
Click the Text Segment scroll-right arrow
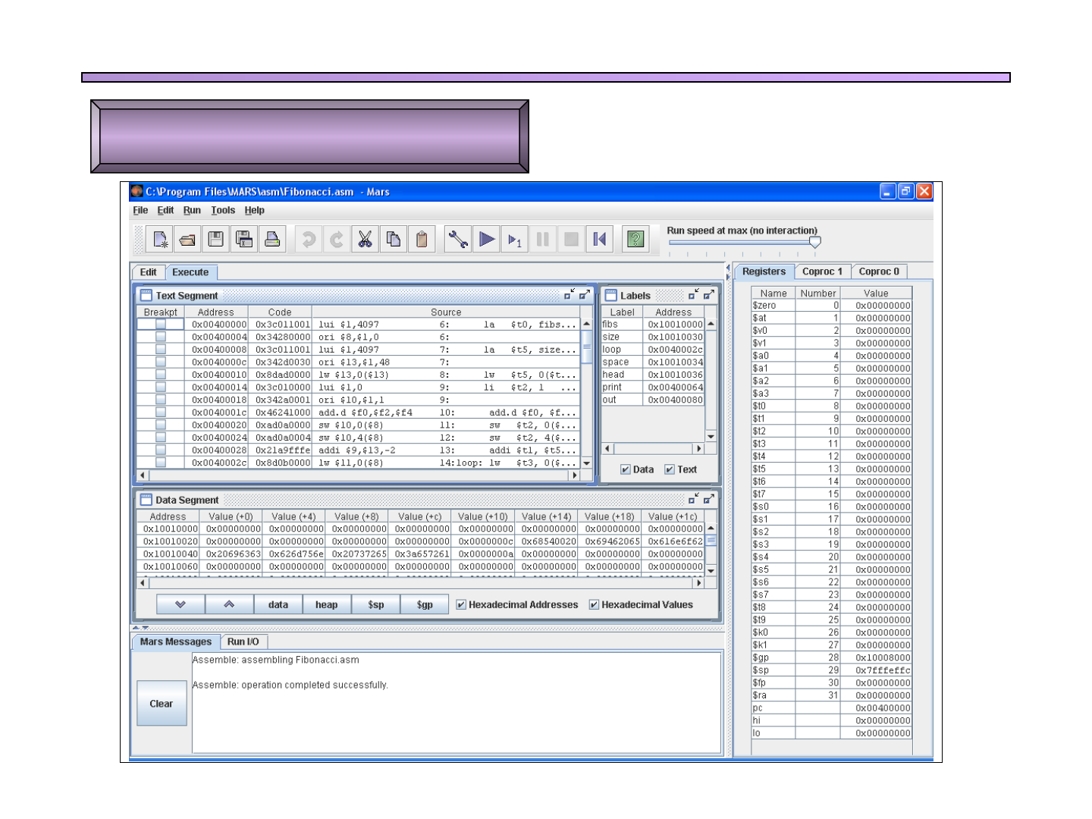click(575, 475)
